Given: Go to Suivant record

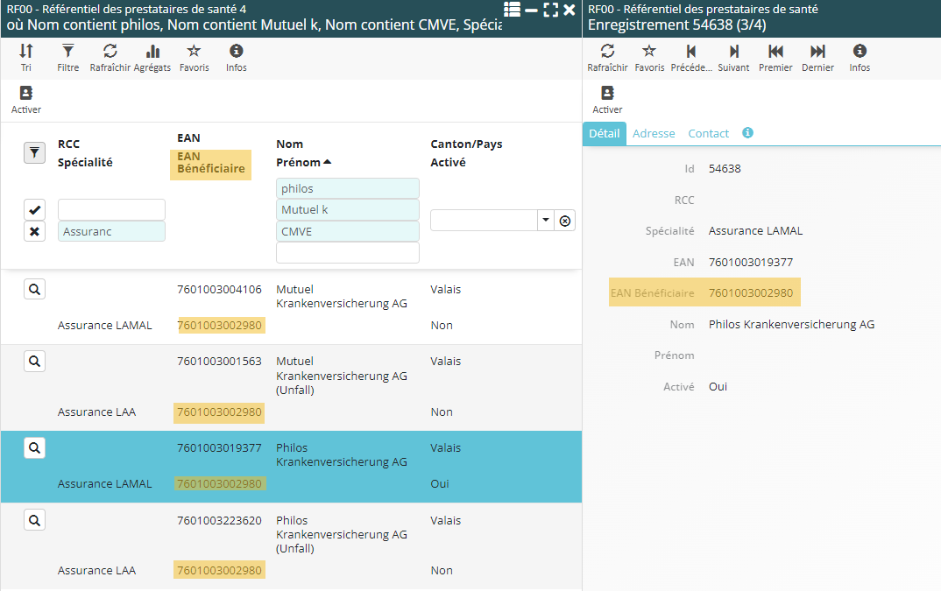Looking at the screenshot, I should click(x=733, y=58).
